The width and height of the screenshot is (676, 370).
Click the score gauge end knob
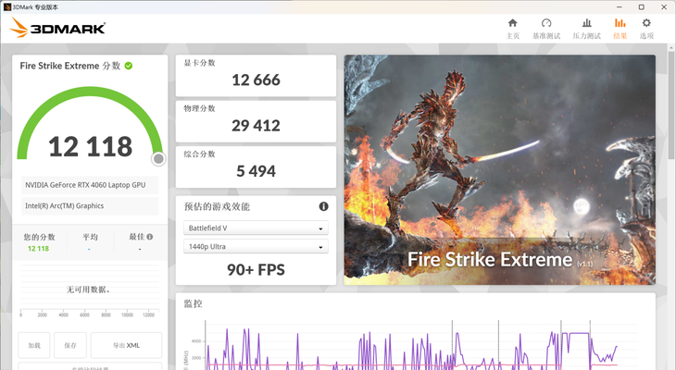coord(158,159)
